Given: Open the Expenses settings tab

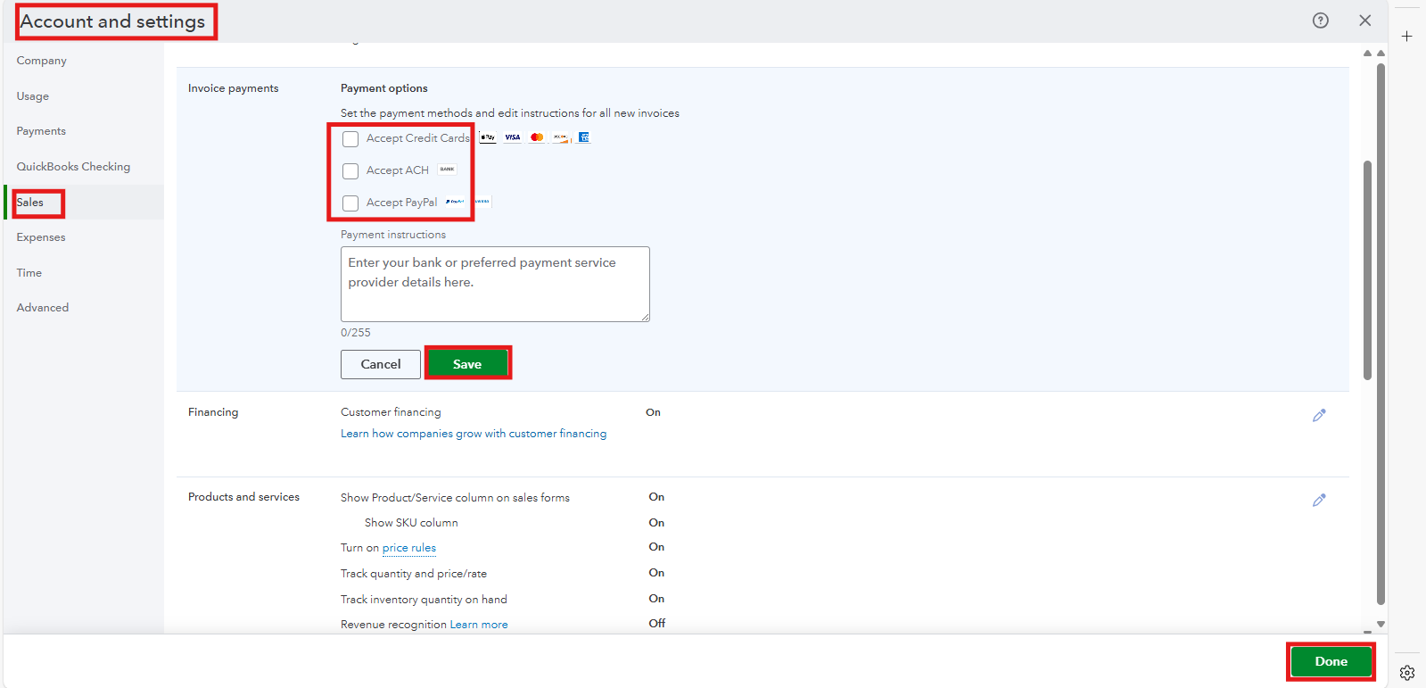Looking at the screenshot, I should tap(41, 237).
